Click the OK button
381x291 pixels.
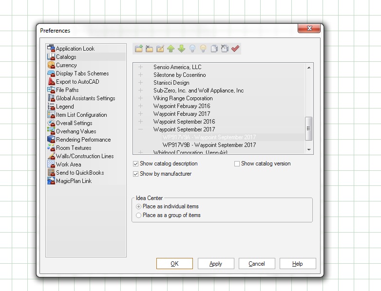click(x=174, y=264)
